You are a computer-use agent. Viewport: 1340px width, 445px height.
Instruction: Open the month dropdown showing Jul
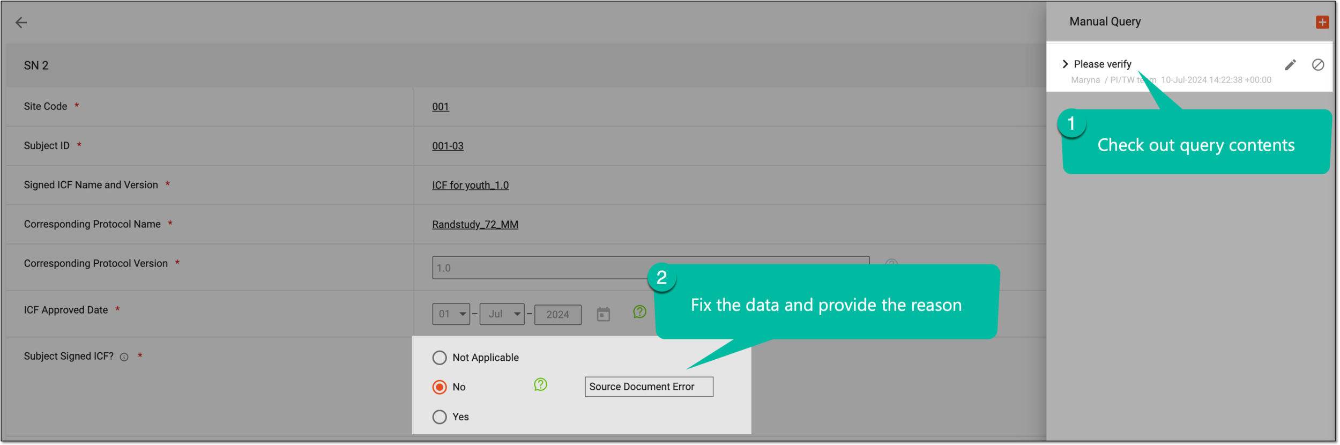click(x=502, y=314)
